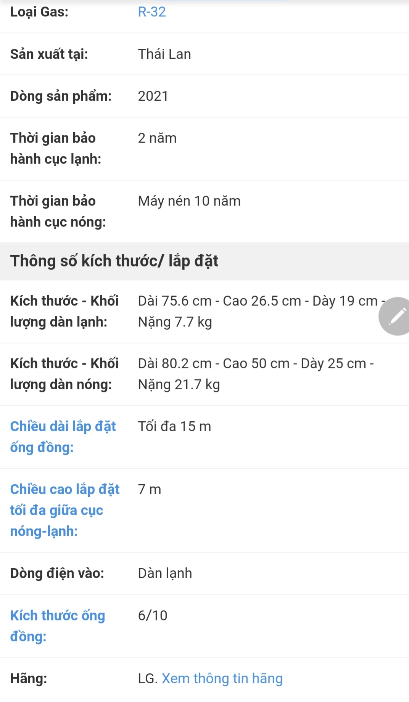409x702 pixels.
Task: Click the "Máy nén 10 năm" text
Action: coord(189,201)
